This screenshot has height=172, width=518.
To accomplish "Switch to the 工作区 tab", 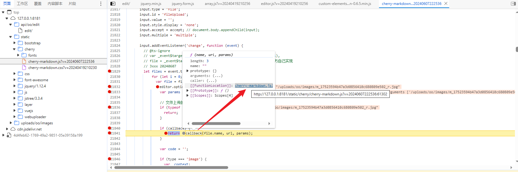I will point(22,4).
